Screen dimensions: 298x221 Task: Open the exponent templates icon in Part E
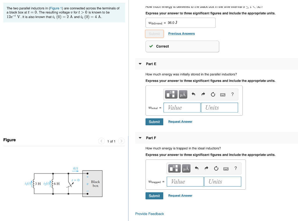point(171,94)
